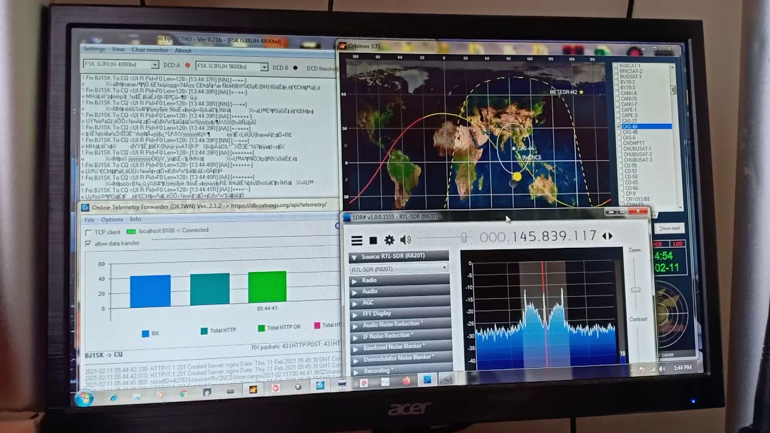Mute audio with the SDR# speaker icon
Image resolution: width=770 pixels, height=433 pixels.
(x=405, y=240)
